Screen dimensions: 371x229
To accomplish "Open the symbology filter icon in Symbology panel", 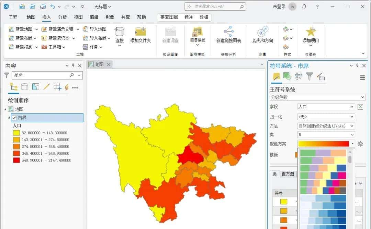I will point(310,76).
